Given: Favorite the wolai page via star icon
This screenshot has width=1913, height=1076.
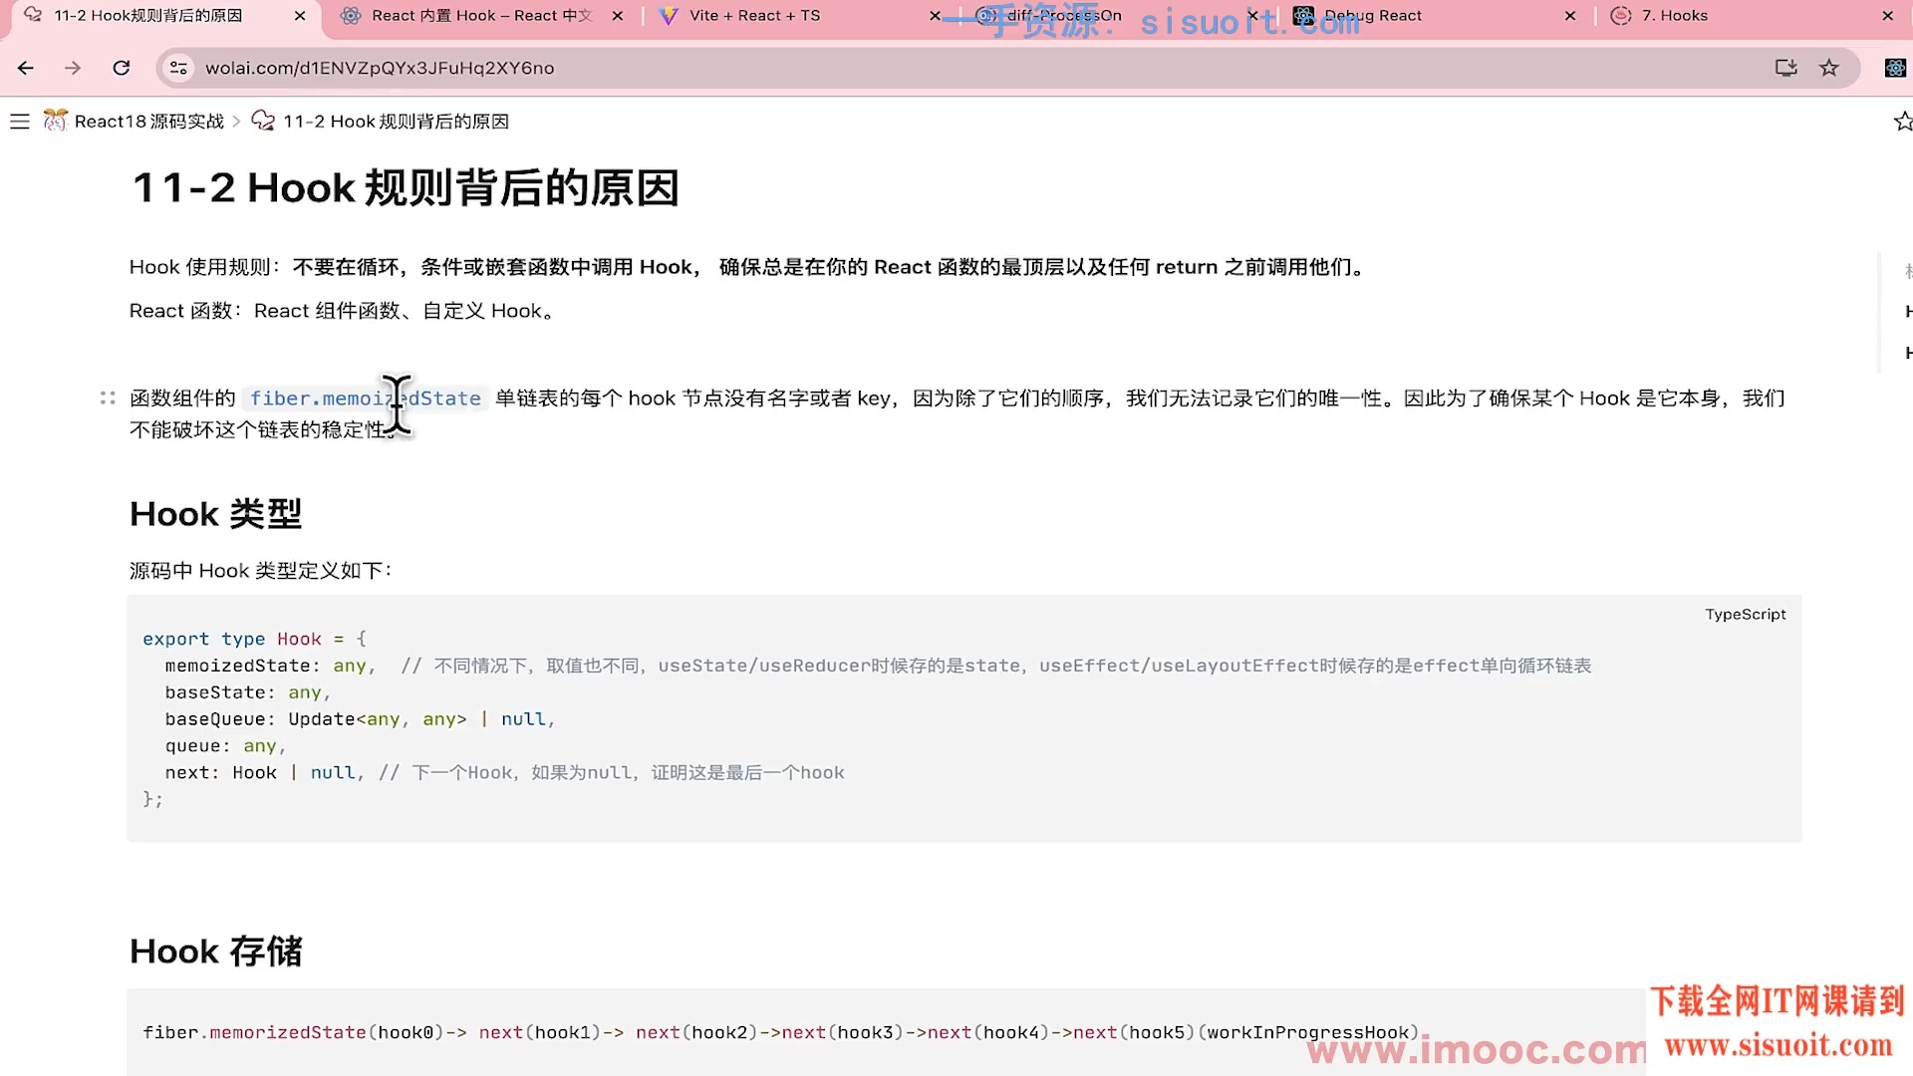Looking at the screenshot, I should click(x=1902, y=122).
